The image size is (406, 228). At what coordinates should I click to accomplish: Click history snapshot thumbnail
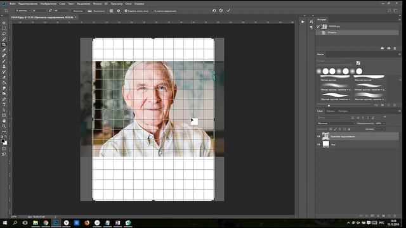pos(324,27)
